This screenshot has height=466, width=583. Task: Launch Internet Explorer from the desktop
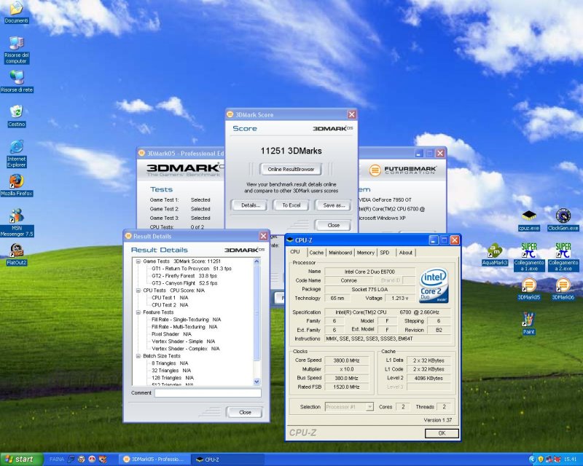pos(16,154)
